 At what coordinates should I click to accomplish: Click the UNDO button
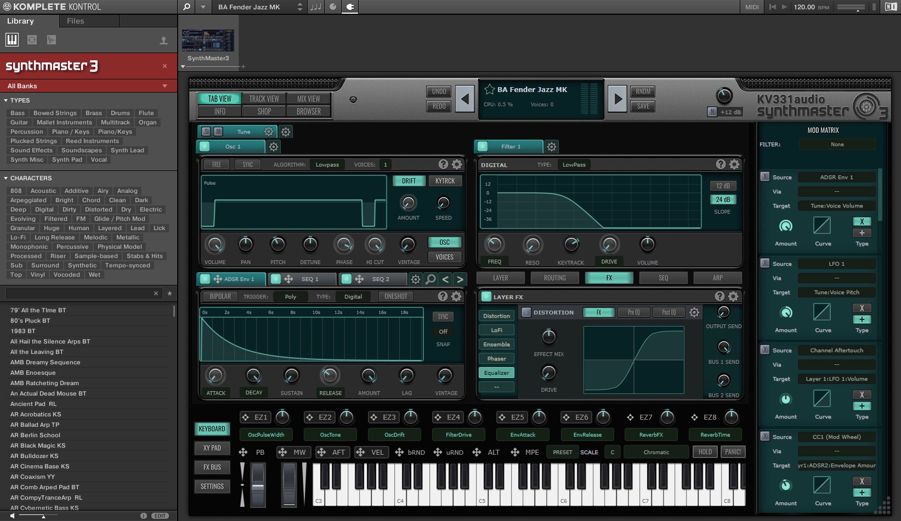pyautogui.click(x=439, y=91)
